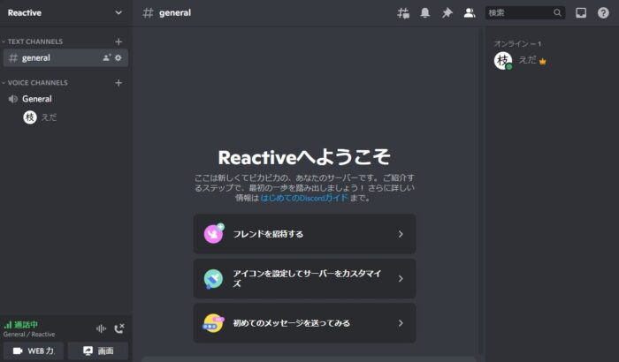Select the general text channel
The width and height of the screenshot is (619, 362).
(65, 58)
